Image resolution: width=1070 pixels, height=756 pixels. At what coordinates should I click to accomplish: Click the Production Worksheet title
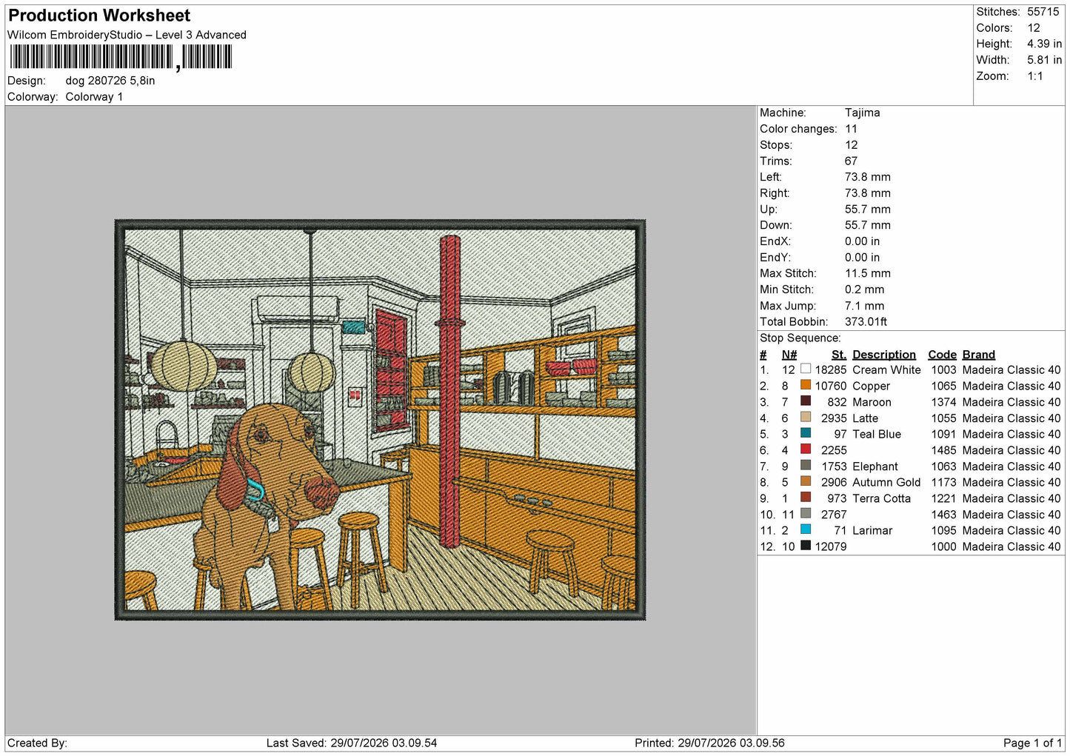99,16
